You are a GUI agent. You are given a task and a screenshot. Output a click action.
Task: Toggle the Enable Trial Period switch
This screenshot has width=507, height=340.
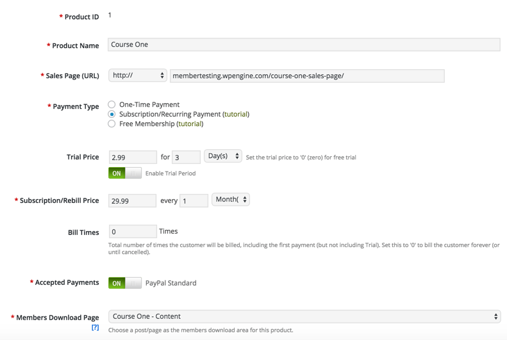[x=125, y=173]
